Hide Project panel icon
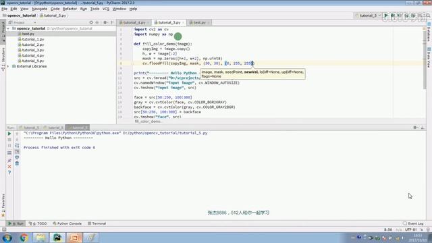The width and height of the screenshot is (432, 243). pyautogui.click(x=112, y=22)
